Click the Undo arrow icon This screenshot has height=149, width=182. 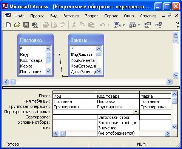click(102, 25)
